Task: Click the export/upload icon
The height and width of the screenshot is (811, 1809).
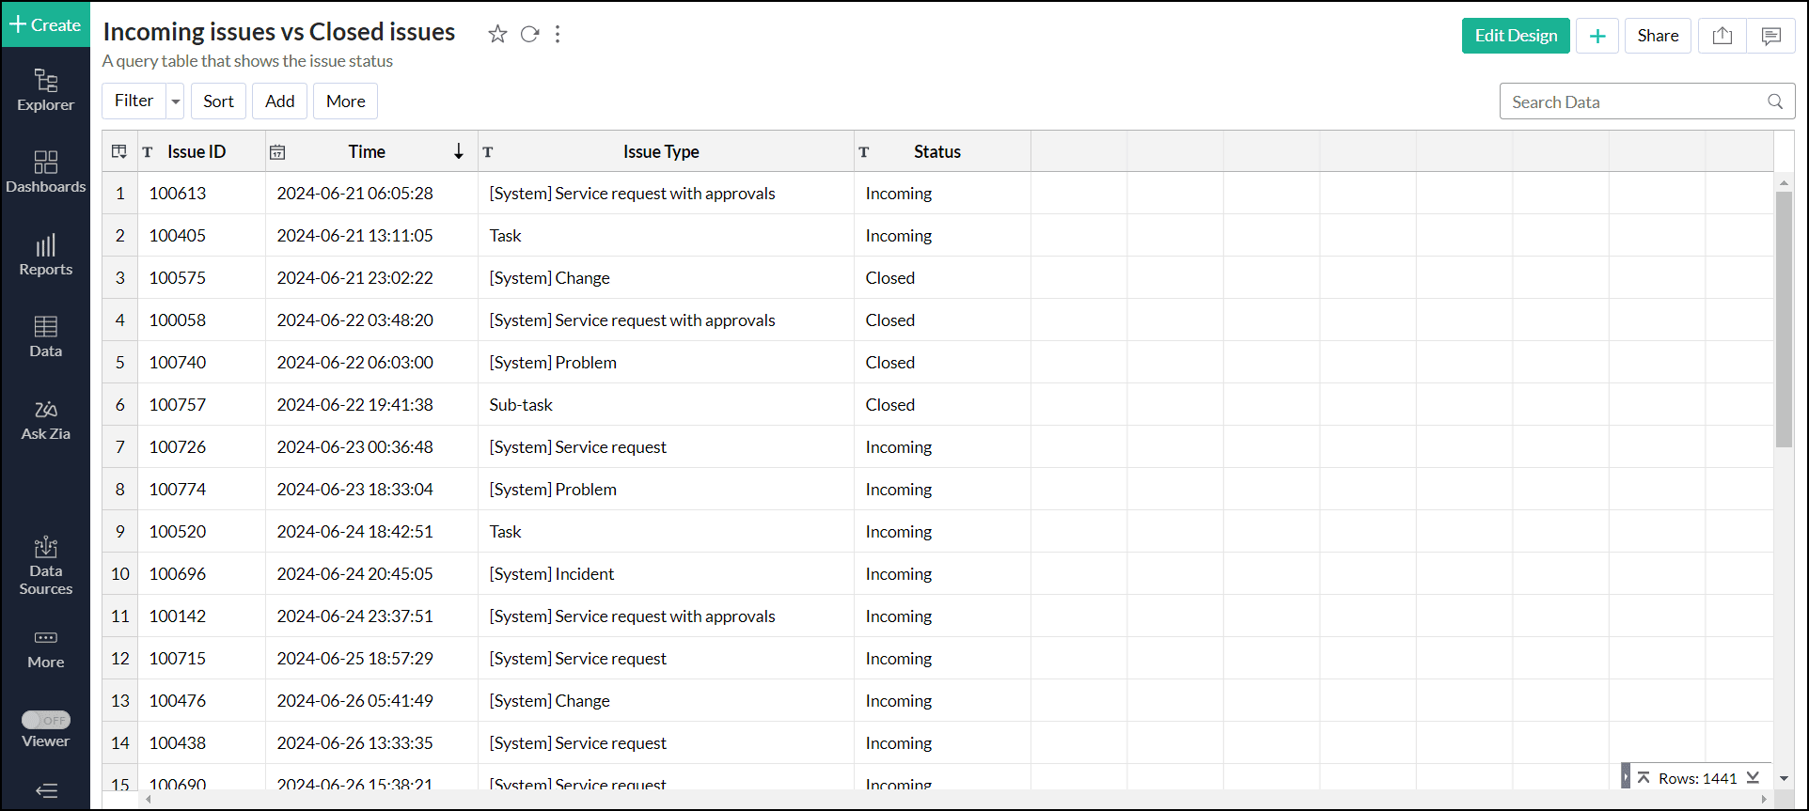Action: coord(1722,36)
